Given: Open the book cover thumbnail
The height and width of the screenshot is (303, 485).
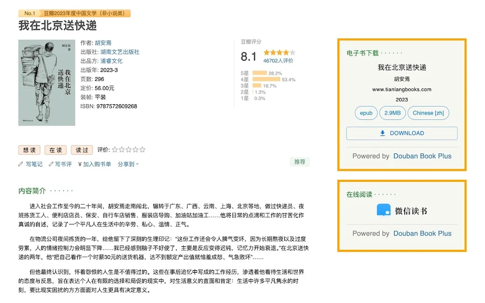Looking at the screenshot, I should pos(47,82).
